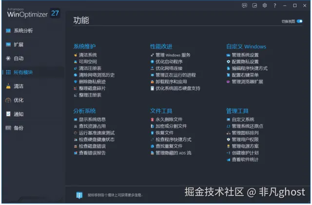Click the 备份 sidebar drive icon

tap(8, 128)
